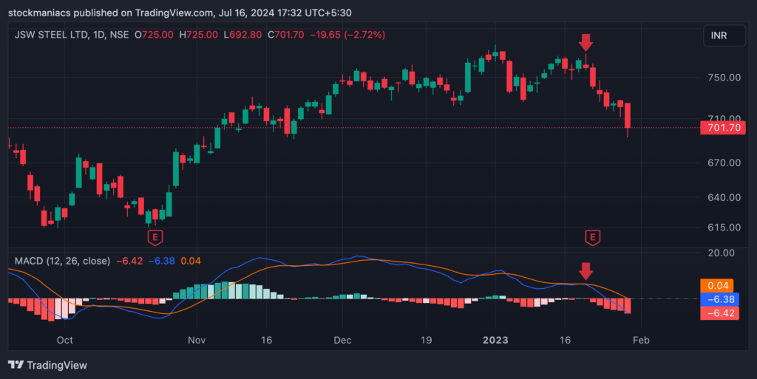Click the 701.70 current price label

pos(723,128)
